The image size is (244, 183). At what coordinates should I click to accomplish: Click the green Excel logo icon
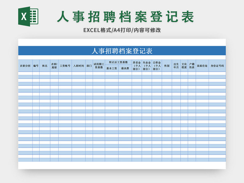click(28, 16)
